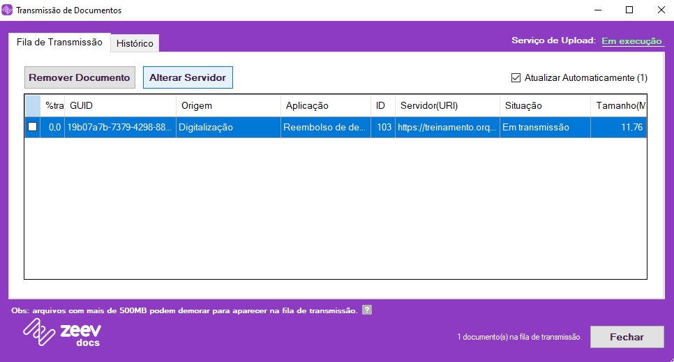Maximize the Transmissão de Documentos window
This screenshot has height=362, width=674.
(629, 10)
